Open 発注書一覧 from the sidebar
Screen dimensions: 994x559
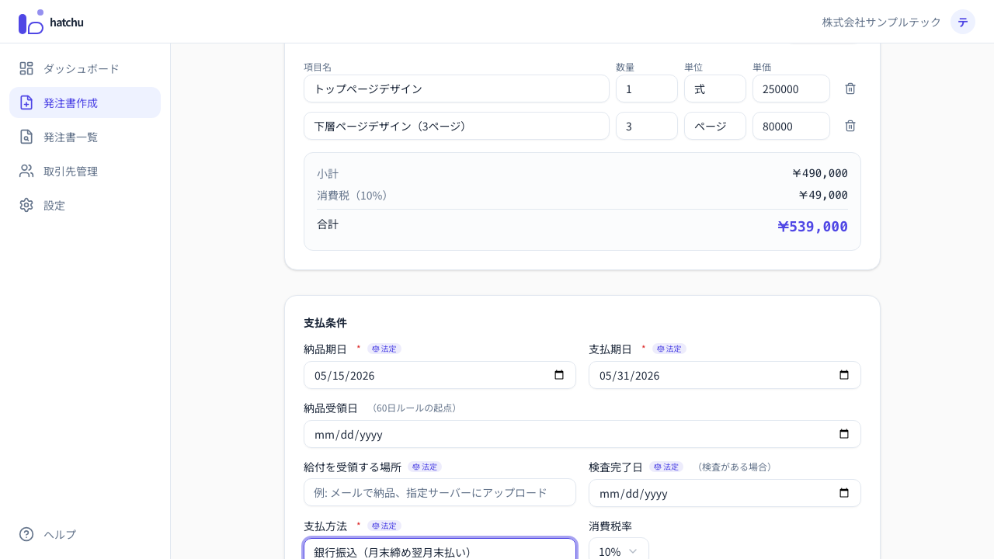pos(85,137)
